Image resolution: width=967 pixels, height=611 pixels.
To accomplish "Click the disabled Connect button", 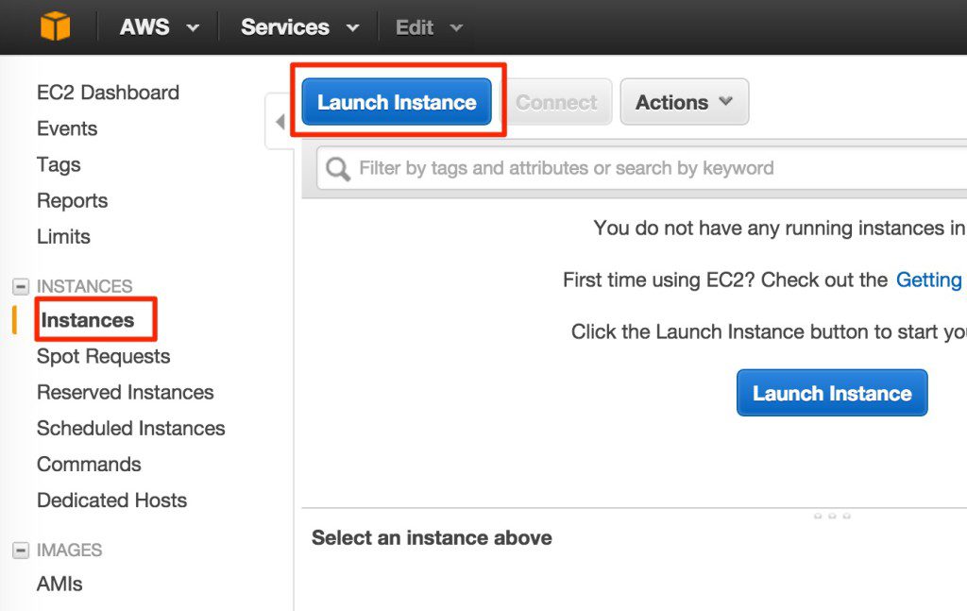I will [556, 102].
